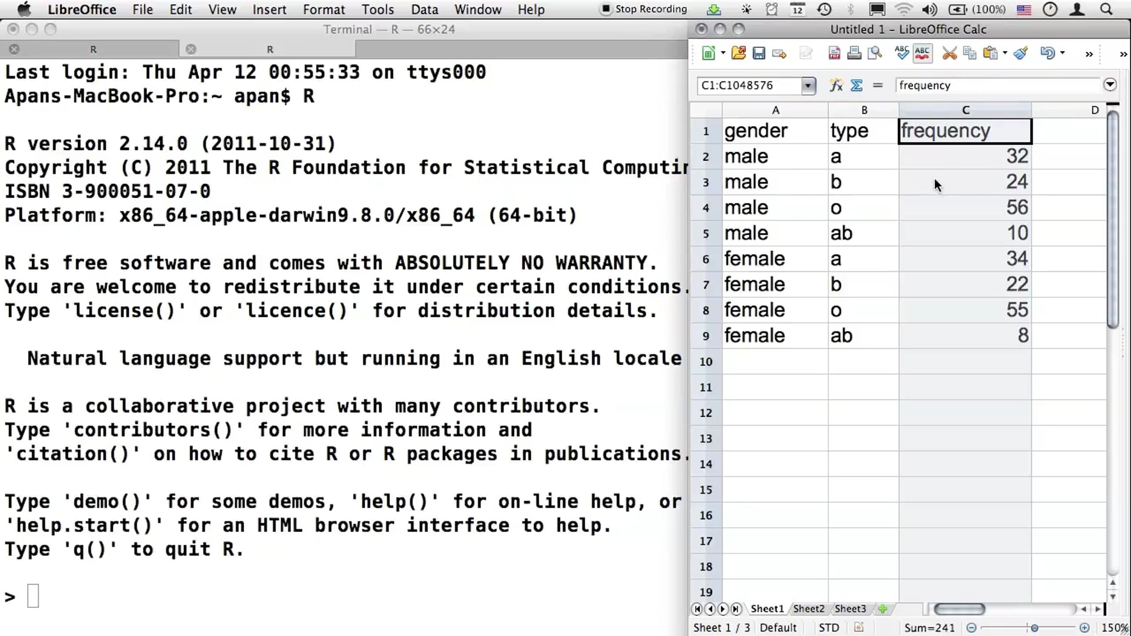Toggle STD selection mode in status bar
This screenshot has height=636, width=1131.
coord(829,628)
